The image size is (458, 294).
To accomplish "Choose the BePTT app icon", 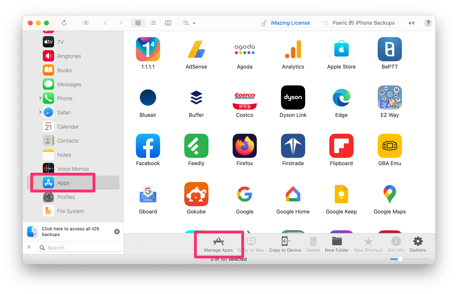I will click(x=390, y=49).
